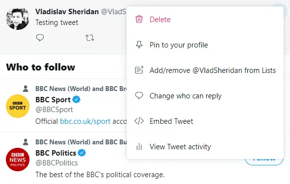The image size is (290, 184).
Task: Click the trash can Delete icon
Action: pos(139,19)
